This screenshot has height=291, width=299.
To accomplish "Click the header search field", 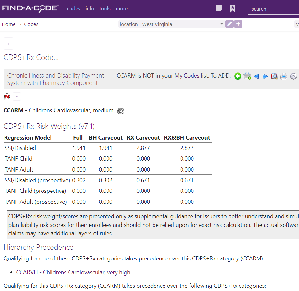I will coord(274,9).
